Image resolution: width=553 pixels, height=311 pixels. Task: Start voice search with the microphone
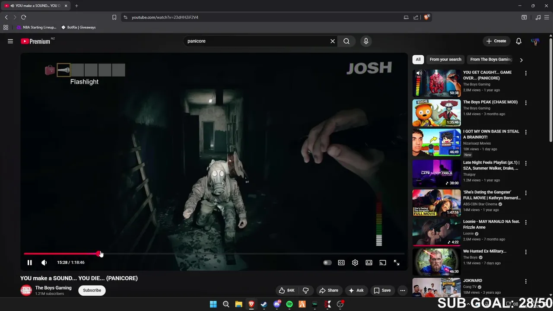tap(366, 41)
